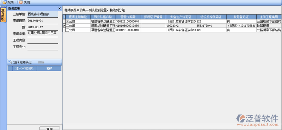Select the 查询面板 vertical side tab

point(3,15)
